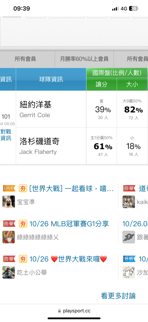The width and height of the screenshot is (148, 322).
Task: Open the 對戰資訊 link
Action: click(x=6, y=135)
